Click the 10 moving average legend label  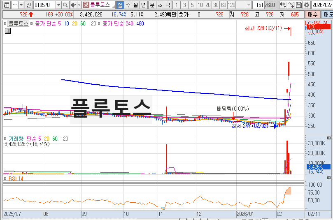(66, 23)
